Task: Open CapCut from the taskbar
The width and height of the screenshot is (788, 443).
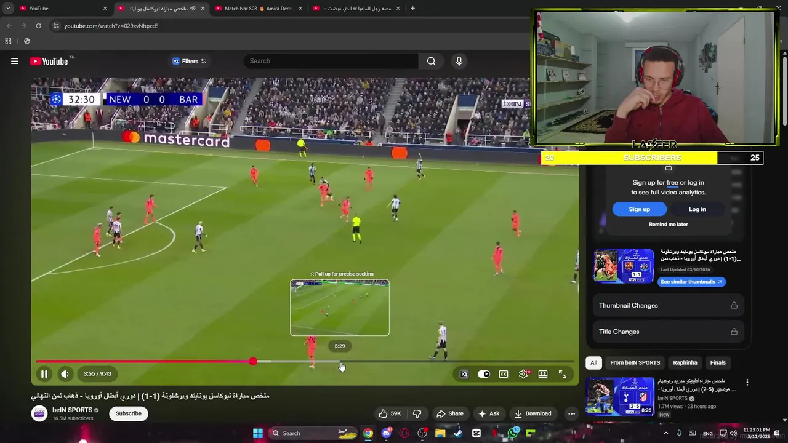Action: [476, 433]
